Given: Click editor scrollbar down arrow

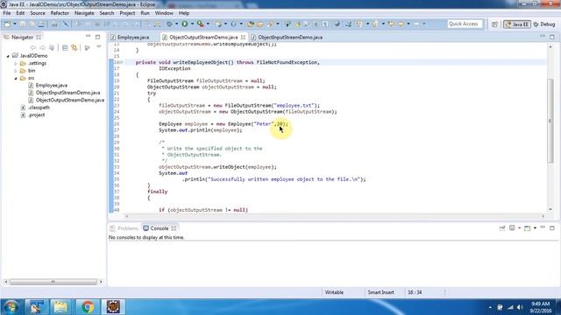Looking at the screenshot, I should coord(550,210).
